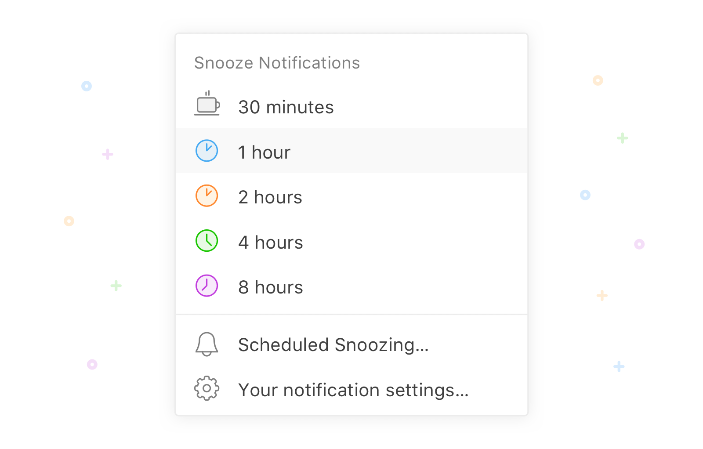The image size is (703, 449).
Task: Click the blue clock icon next to 1 hour
Action: (x=207, y=151)
